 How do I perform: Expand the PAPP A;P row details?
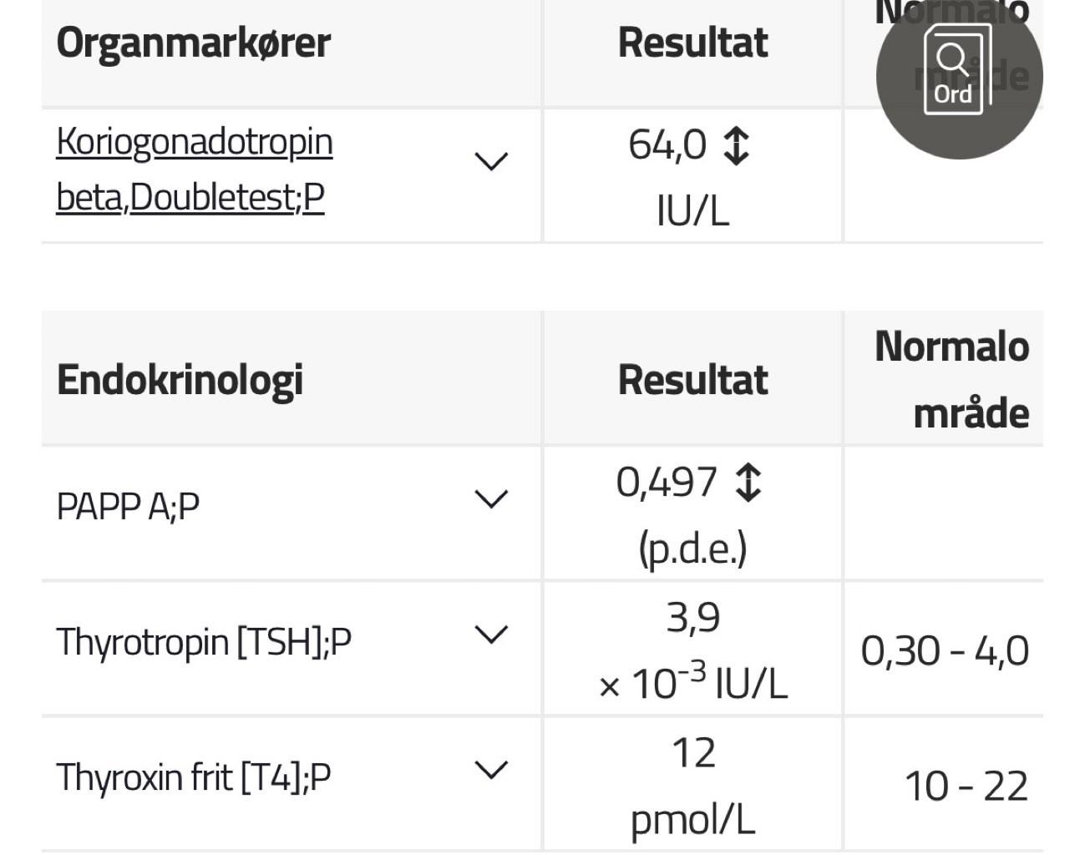tap(491, 499)
